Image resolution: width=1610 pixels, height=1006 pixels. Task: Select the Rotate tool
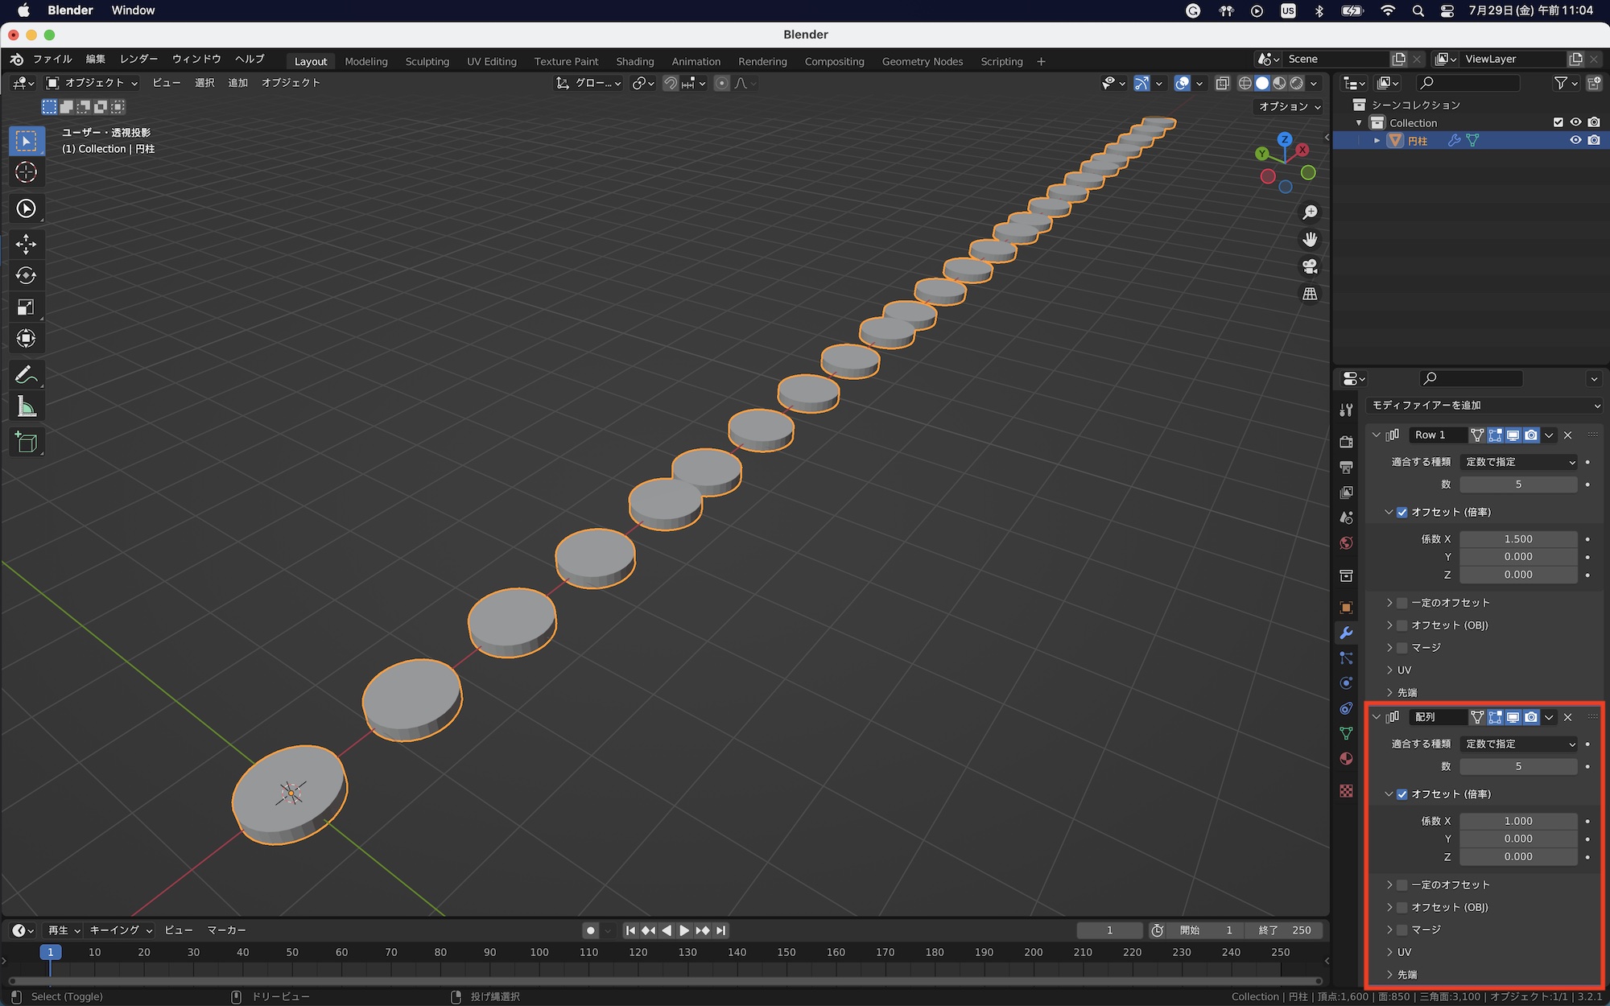(x=26, y=275)
